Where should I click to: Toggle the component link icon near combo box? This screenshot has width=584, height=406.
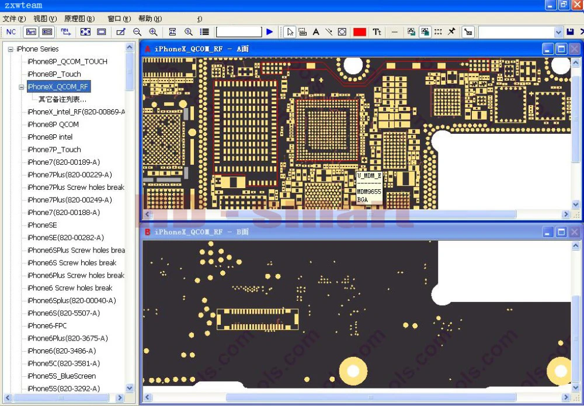[x=468, y=32]
